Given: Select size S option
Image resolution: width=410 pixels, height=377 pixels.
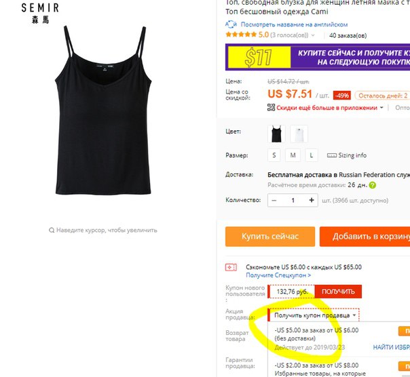Looking at the screenshot, I should pyautogui.click(x=274, y=155).
